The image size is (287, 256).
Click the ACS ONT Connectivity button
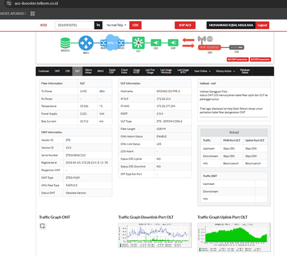point(238,60)
